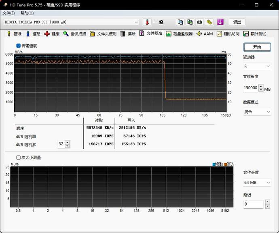Click sequential write value 2812198 KB/s
This screenshot has width=279, height=233.
[x=132, y=128]
